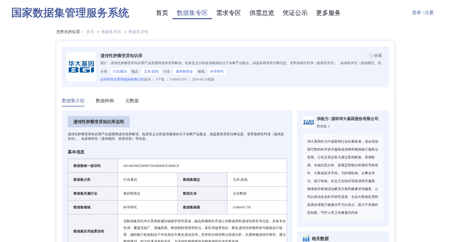Open the 更多服务 menu
The image size is (451, 242).
[x=328, y=13]
